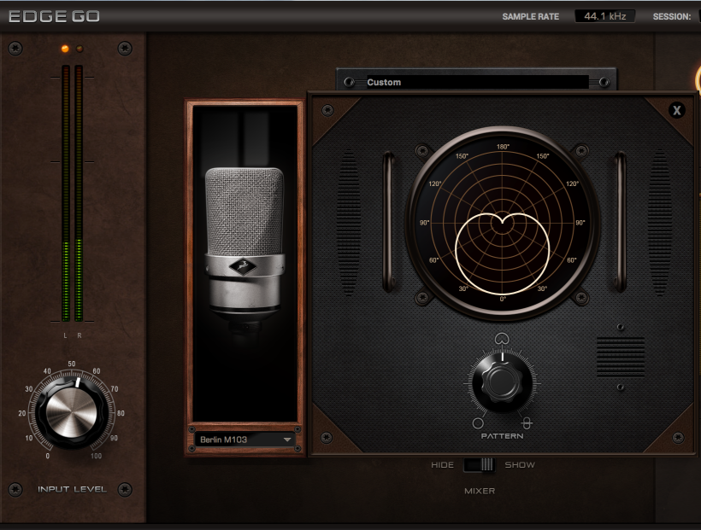Viewport: 701px width, 530px height.
Task: Click the polar pattern cardioid display
Action: (x=503, y=223)
